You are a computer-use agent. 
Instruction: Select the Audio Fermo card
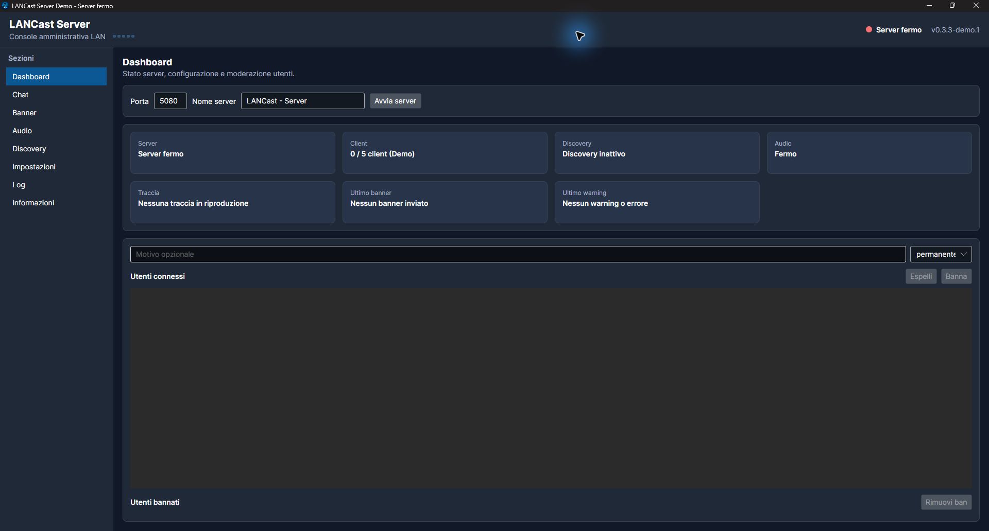coord(869,153)
